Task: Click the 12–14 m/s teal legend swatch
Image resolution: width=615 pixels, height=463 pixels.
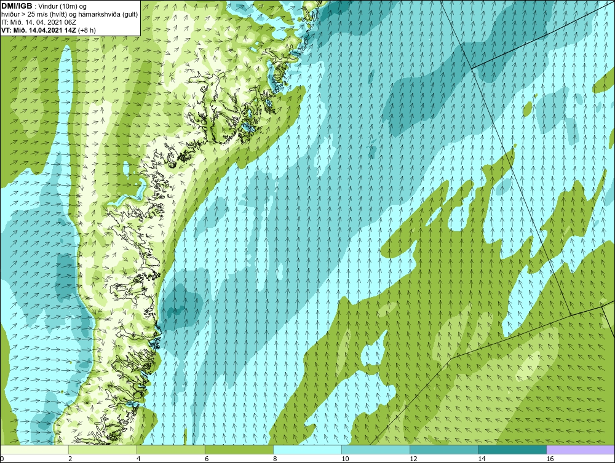Action: pyautogui.click(x=444, y=449)
